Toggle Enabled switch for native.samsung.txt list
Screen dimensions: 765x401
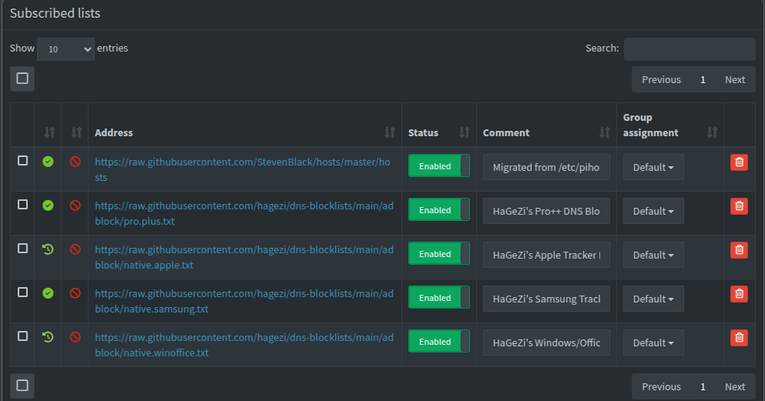(x=438, y=298)
